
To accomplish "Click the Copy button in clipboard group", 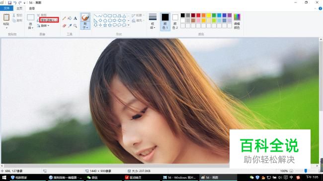I will (x=17, y=20).
